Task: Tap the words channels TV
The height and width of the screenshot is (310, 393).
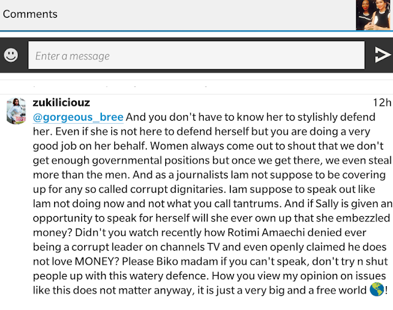Action: click(x=190, y=247)
